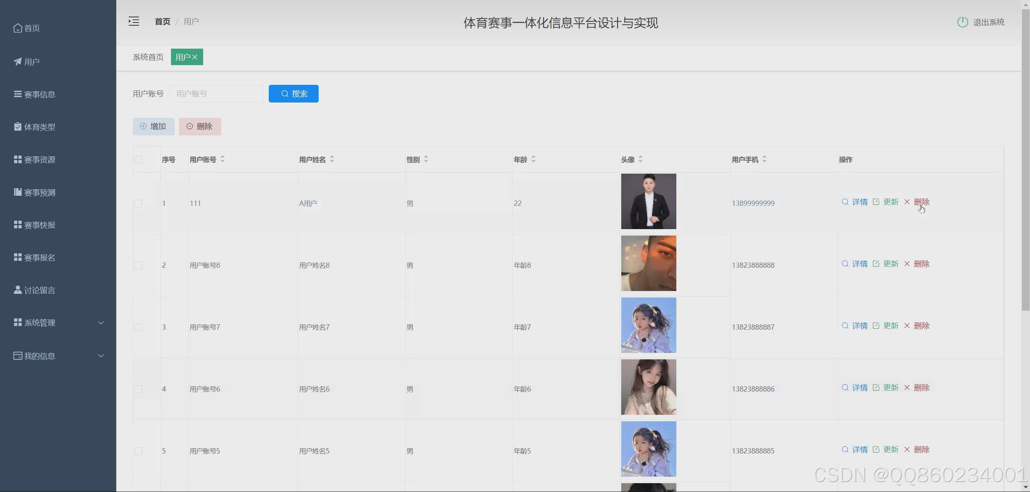This screenshot has height=492, width=1030.
Task: Sort table by 年龄 column arrows
Action: 533,159
